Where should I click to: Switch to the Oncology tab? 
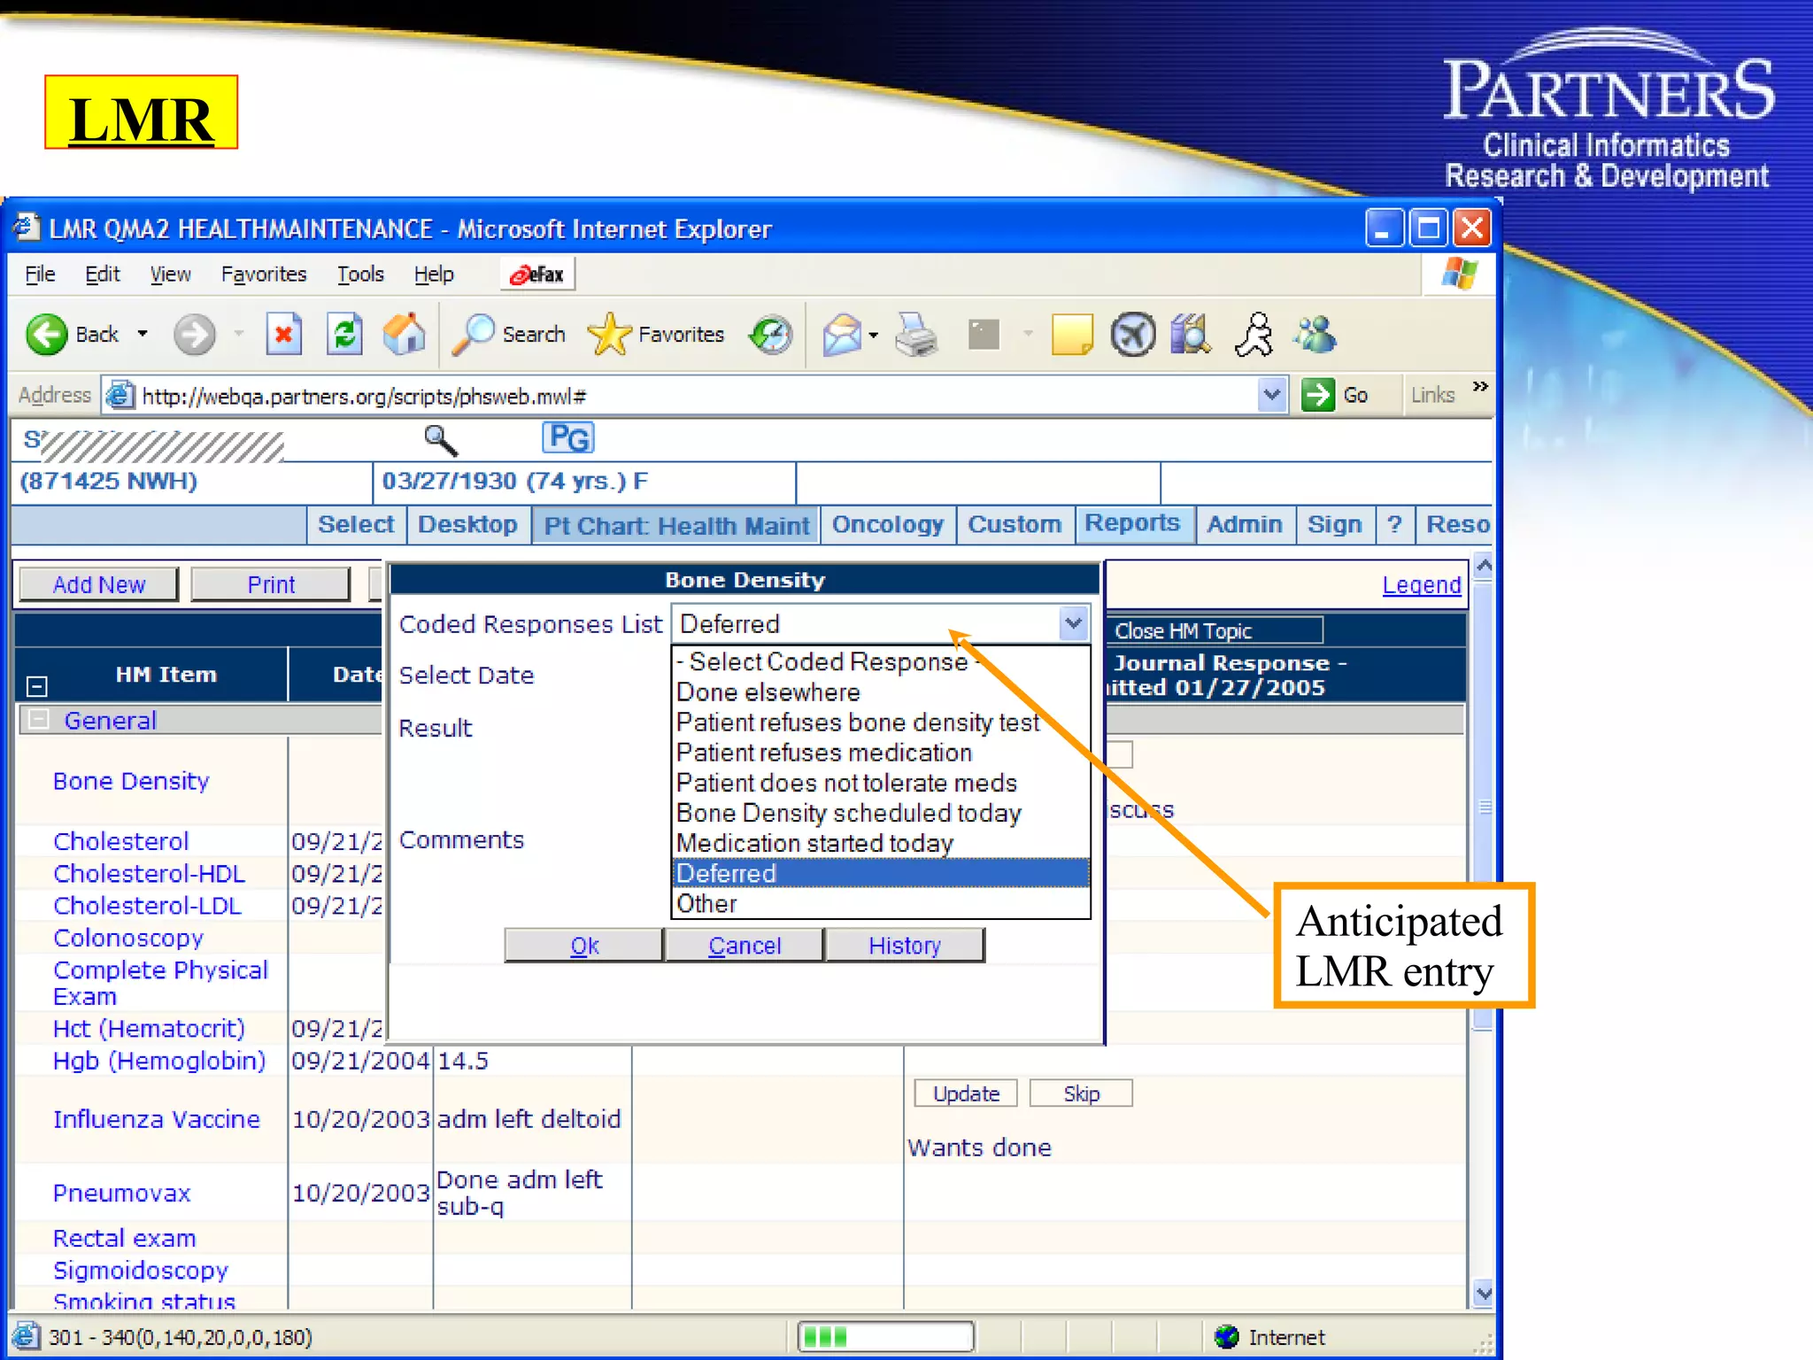click(x=887, y=524)
